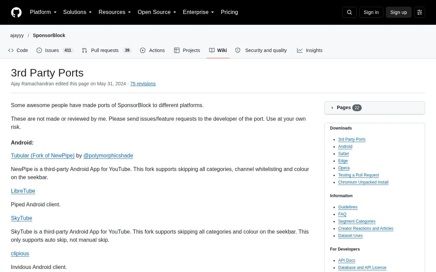Expand the Solutions menu

(x=77, y=12)
